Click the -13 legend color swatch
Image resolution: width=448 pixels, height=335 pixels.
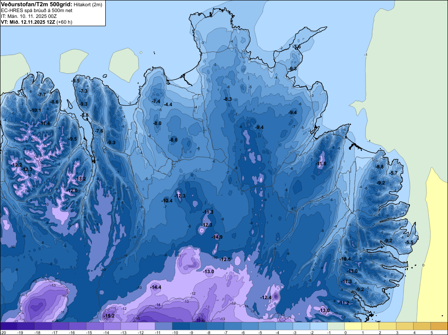(129, 326)
